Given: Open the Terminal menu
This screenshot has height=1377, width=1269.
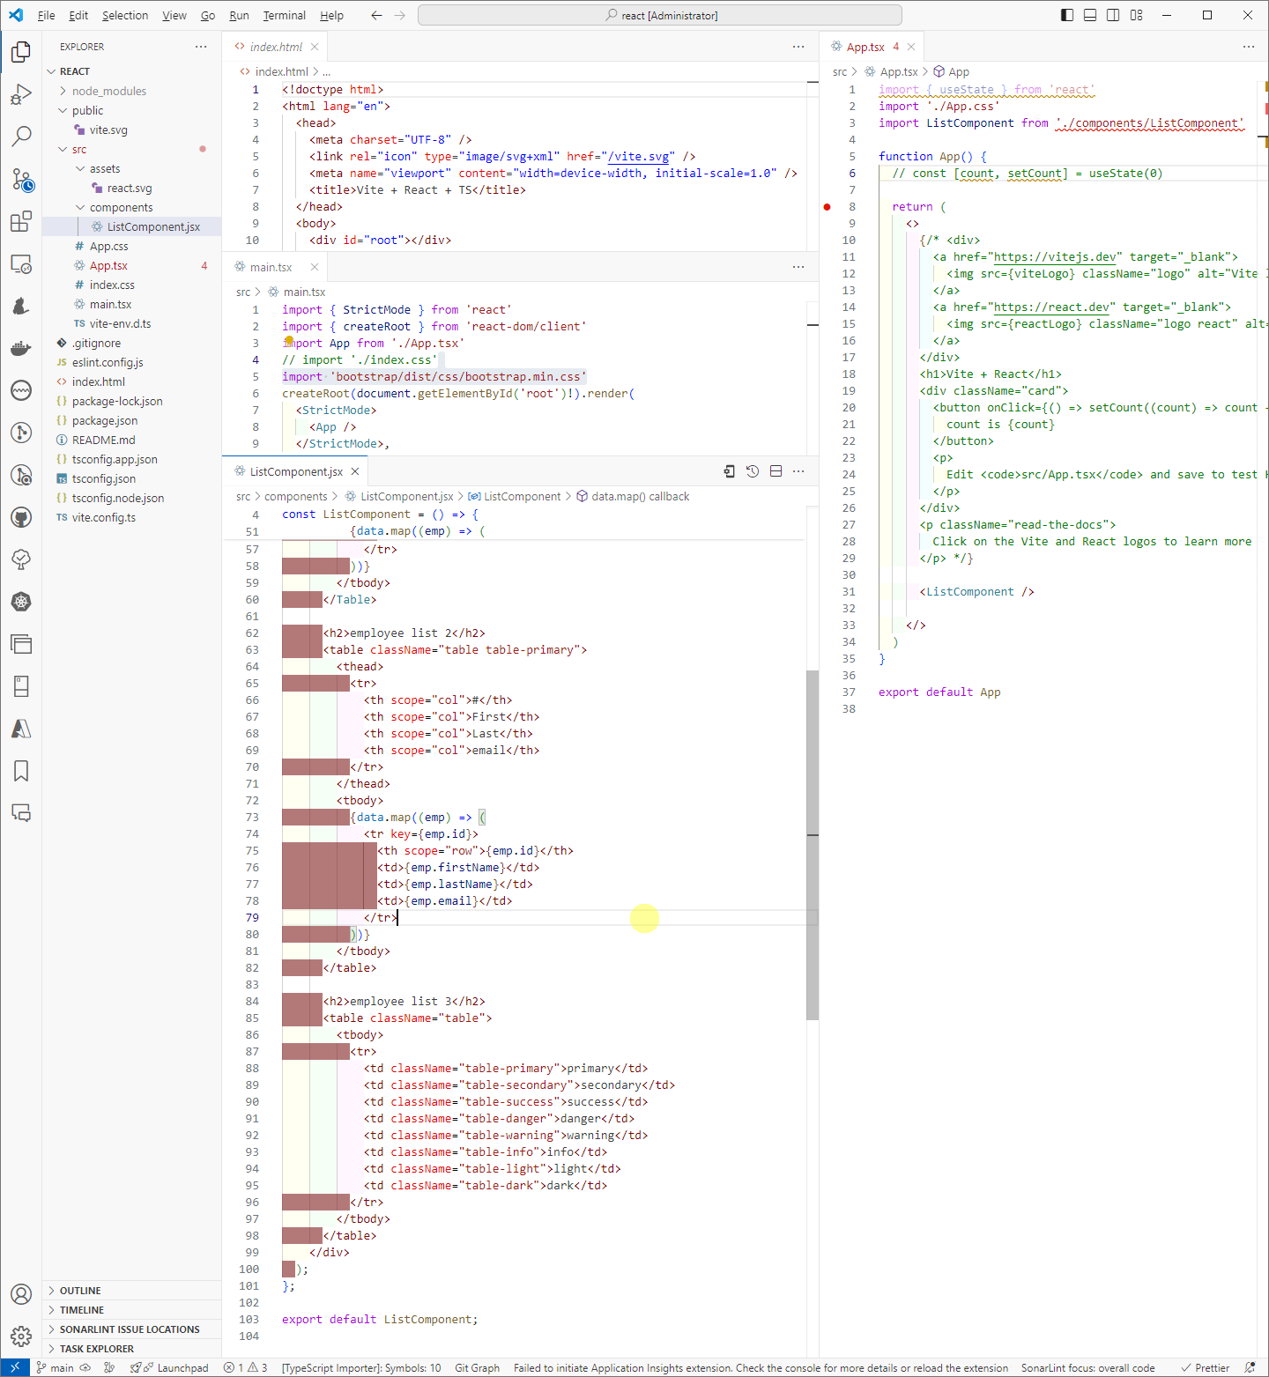Looking at the screenshot, I should [284, 15].
